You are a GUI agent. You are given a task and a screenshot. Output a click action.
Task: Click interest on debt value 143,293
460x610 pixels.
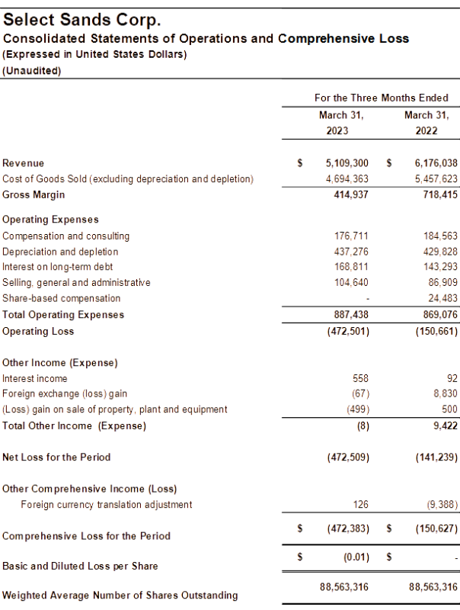point(440,267)
